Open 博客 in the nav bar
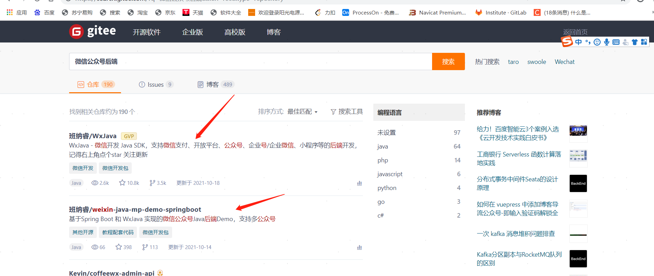The image size is (654, 276). tap(274, 32)
